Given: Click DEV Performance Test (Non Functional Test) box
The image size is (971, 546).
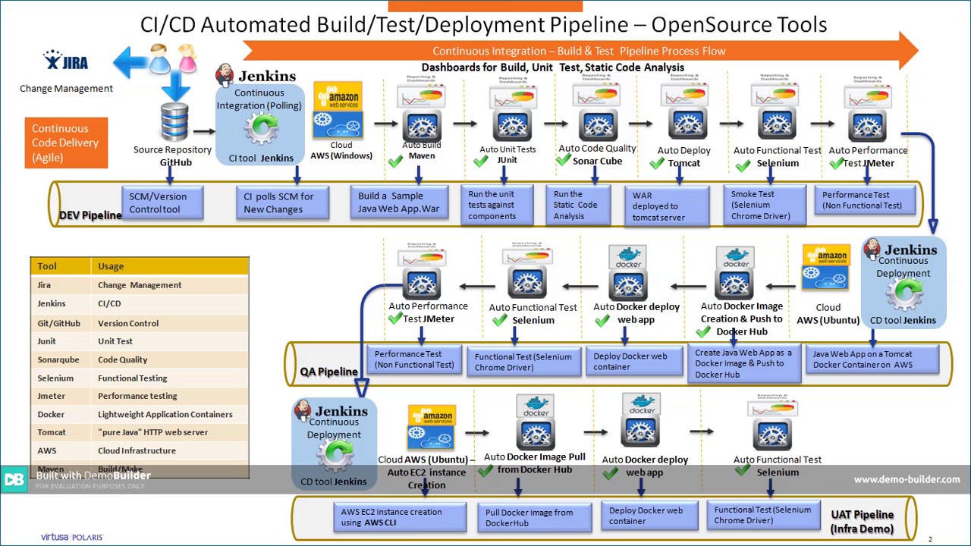Looking at the screenshot, I should pyautogui.click(x=866, y=200).
